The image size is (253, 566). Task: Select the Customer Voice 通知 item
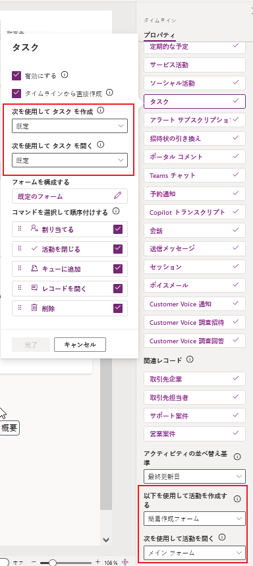click(x=194, y=304)
